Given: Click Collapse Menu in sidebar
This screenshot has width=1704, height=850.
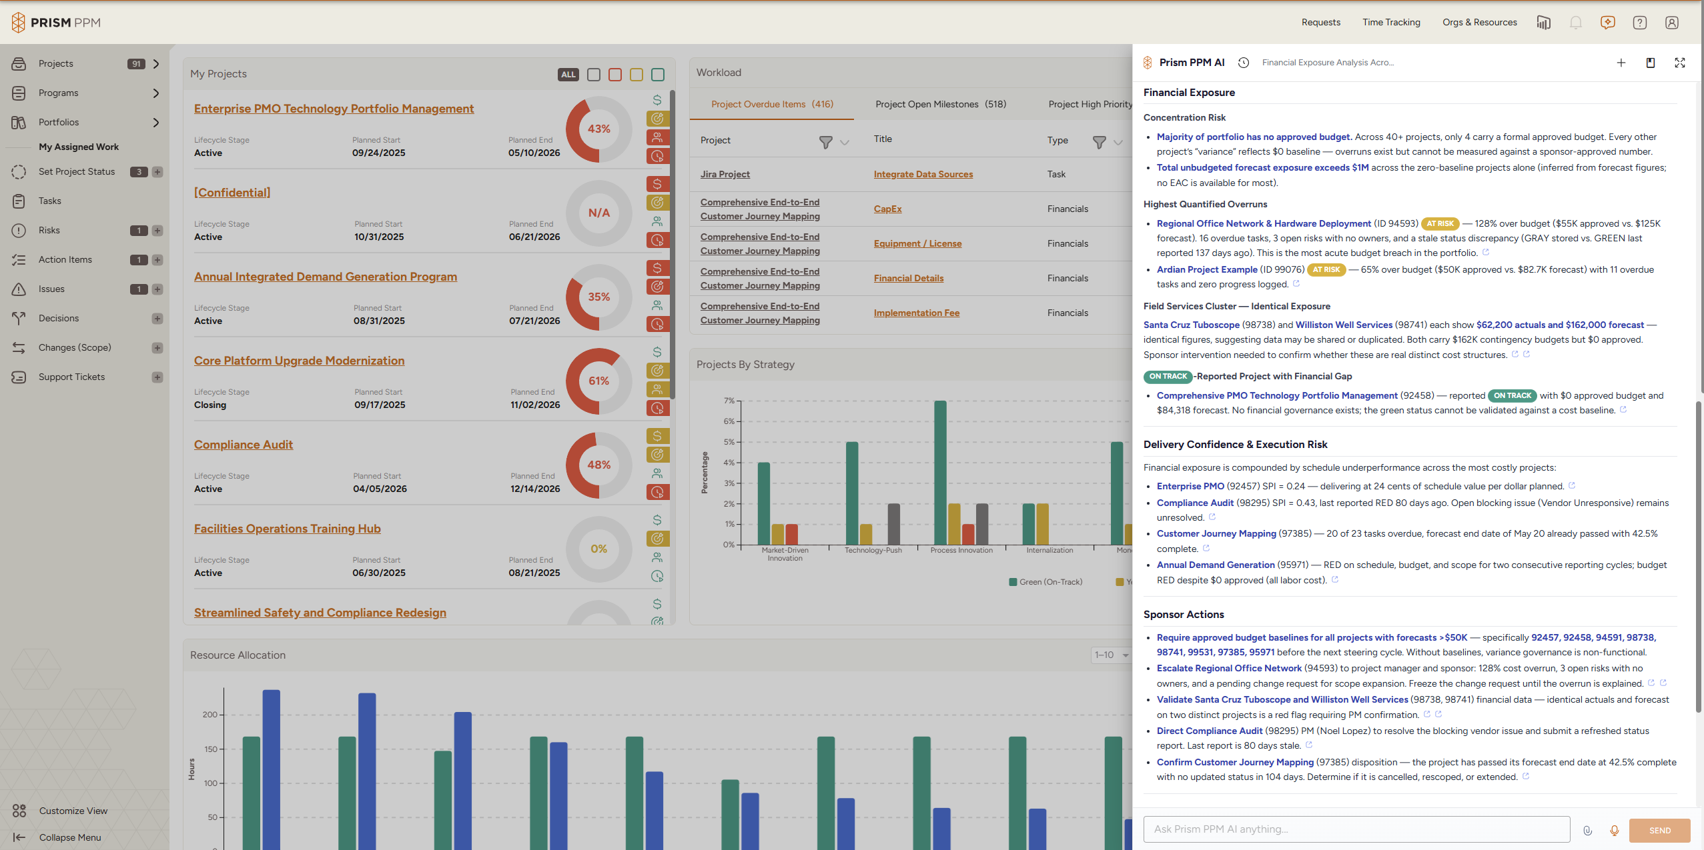Looking at the screenshot, I should [x=69, y=837].
